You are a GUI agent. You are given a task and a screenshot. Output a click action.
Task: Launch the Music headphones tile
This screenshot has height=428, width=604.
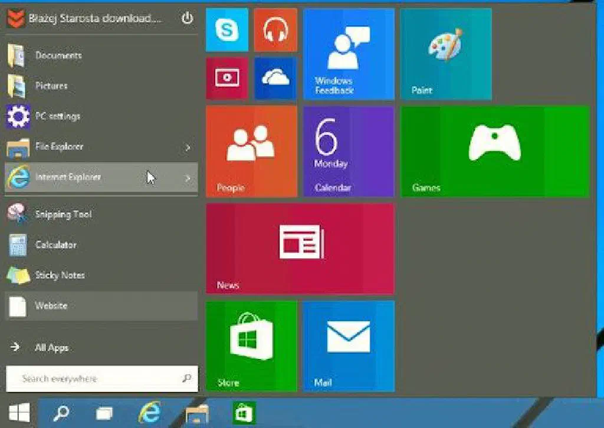275,30
